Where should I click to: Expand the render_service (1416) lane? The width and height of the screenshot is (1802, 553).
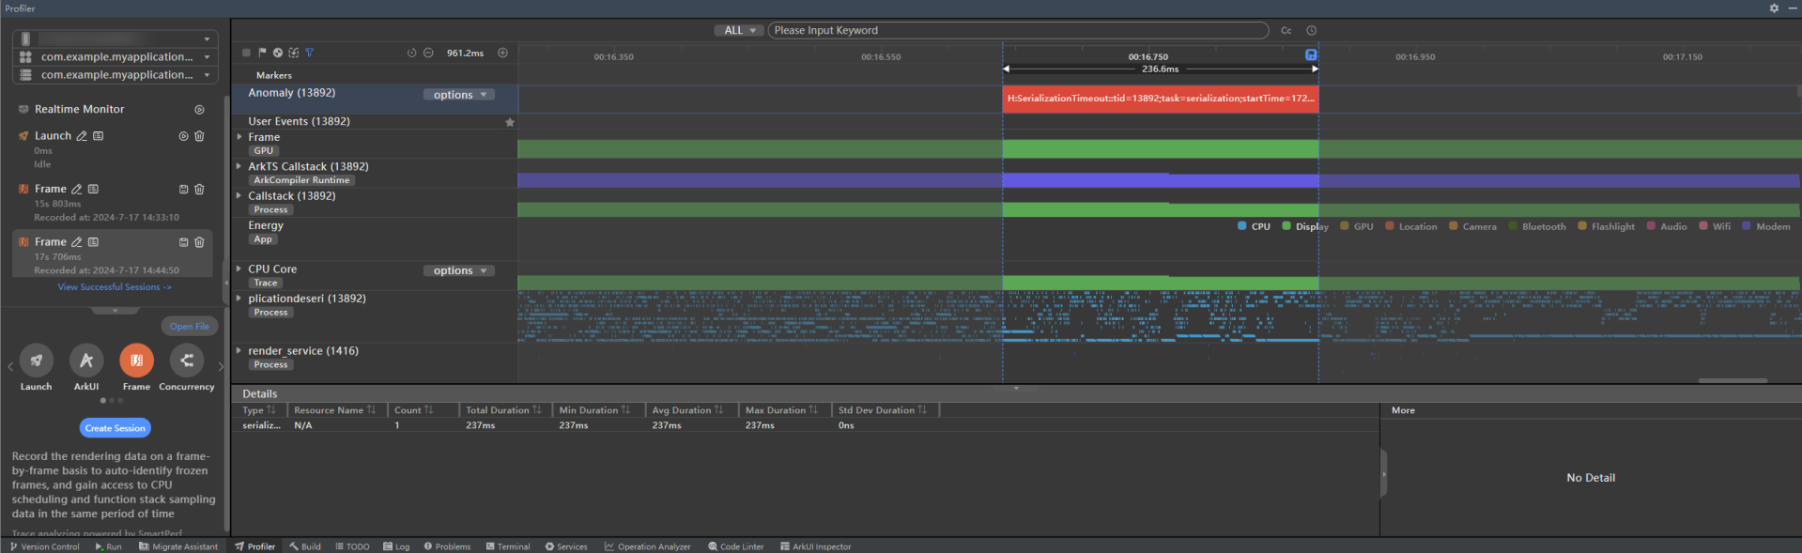(239, 350)
